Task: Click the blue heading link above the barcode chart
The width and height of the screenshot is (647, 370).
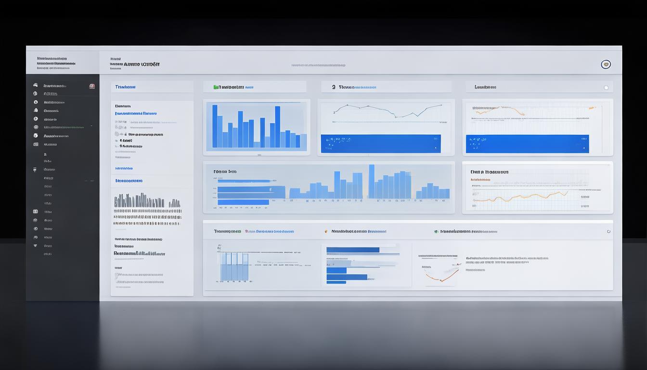Action: [x=129, y=181]
